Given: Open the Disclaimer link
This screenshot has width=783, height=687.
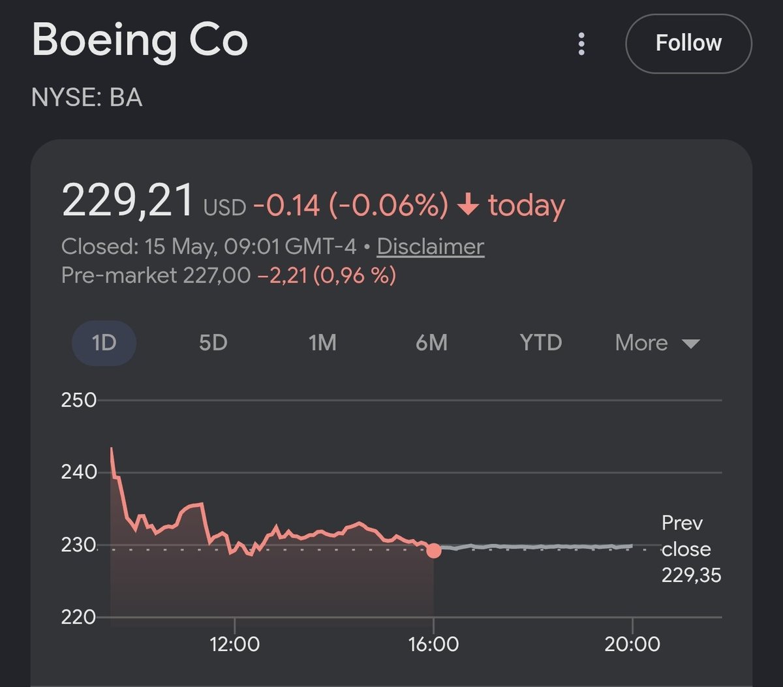Looking at the screenshot, I should tap(431, 247).
